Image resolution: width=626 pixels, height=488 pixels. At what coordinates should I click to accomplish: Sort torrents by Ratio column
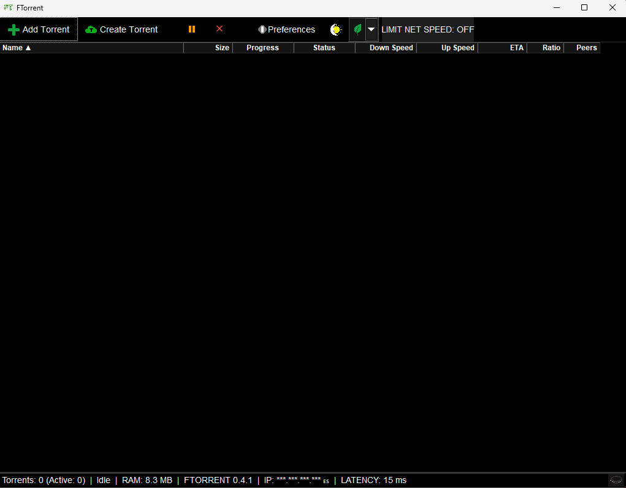pos(545,48)
